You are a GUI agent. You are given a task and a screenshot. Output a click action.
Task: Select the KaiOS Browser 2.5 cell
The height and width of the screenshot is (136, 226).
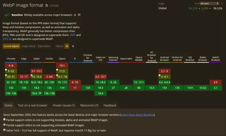216,82
